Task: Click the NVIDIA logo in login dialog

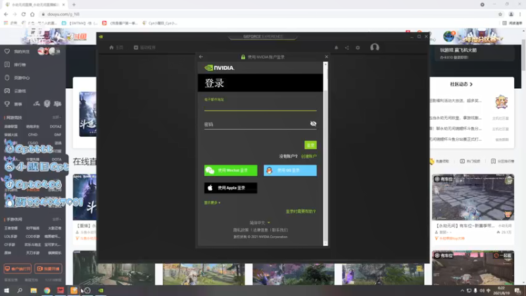Action: coord(220,68)
